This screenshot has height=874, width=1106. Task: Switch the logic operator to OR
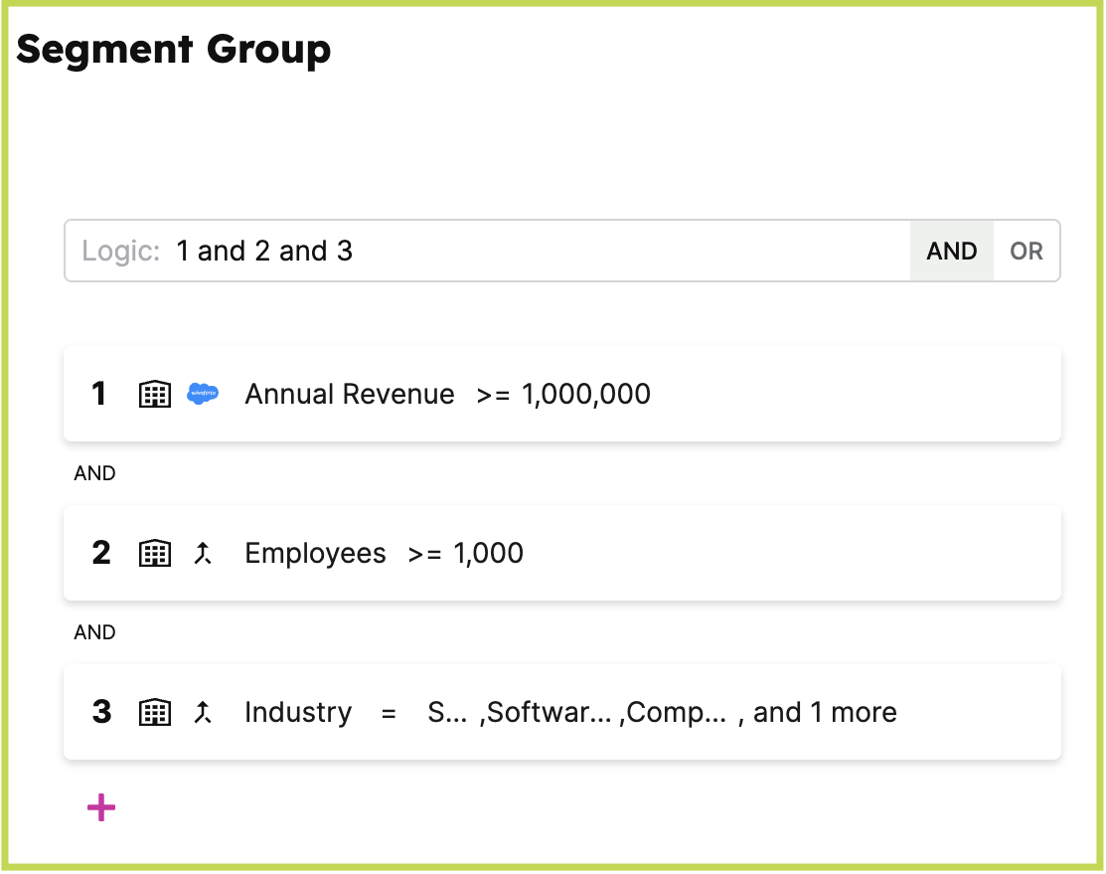1026,252
